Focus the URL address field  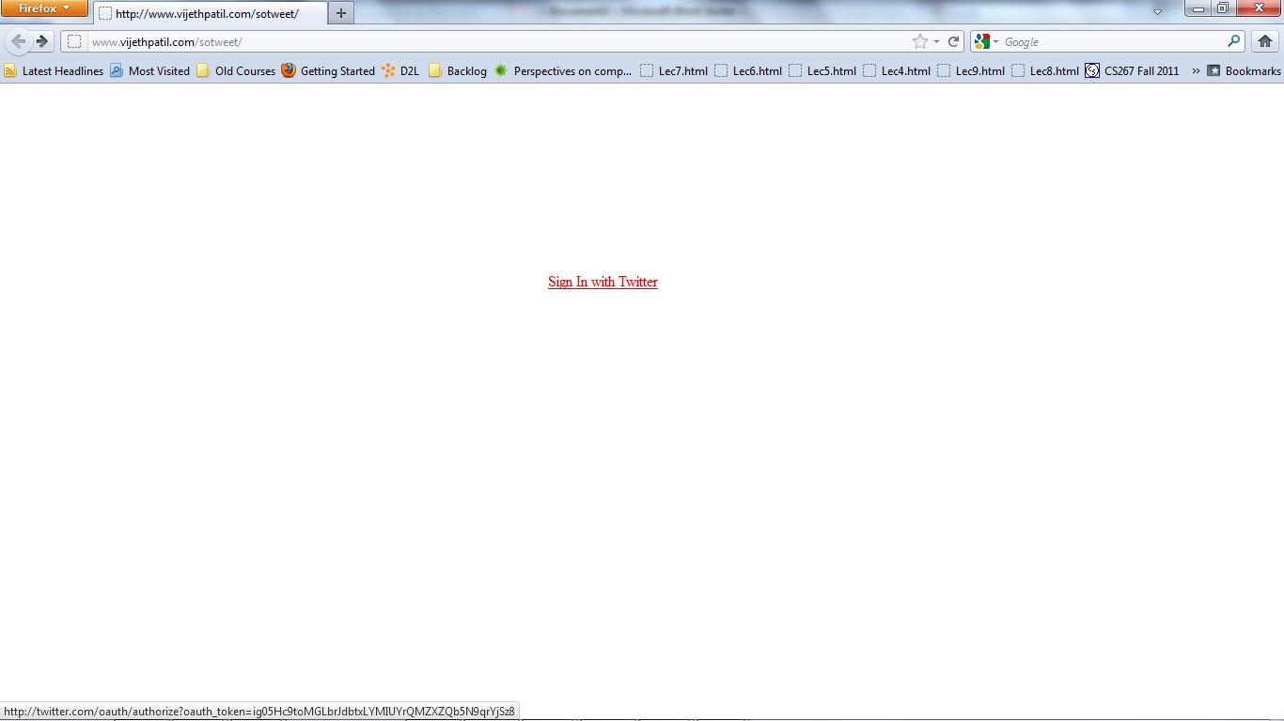(498, 41)
